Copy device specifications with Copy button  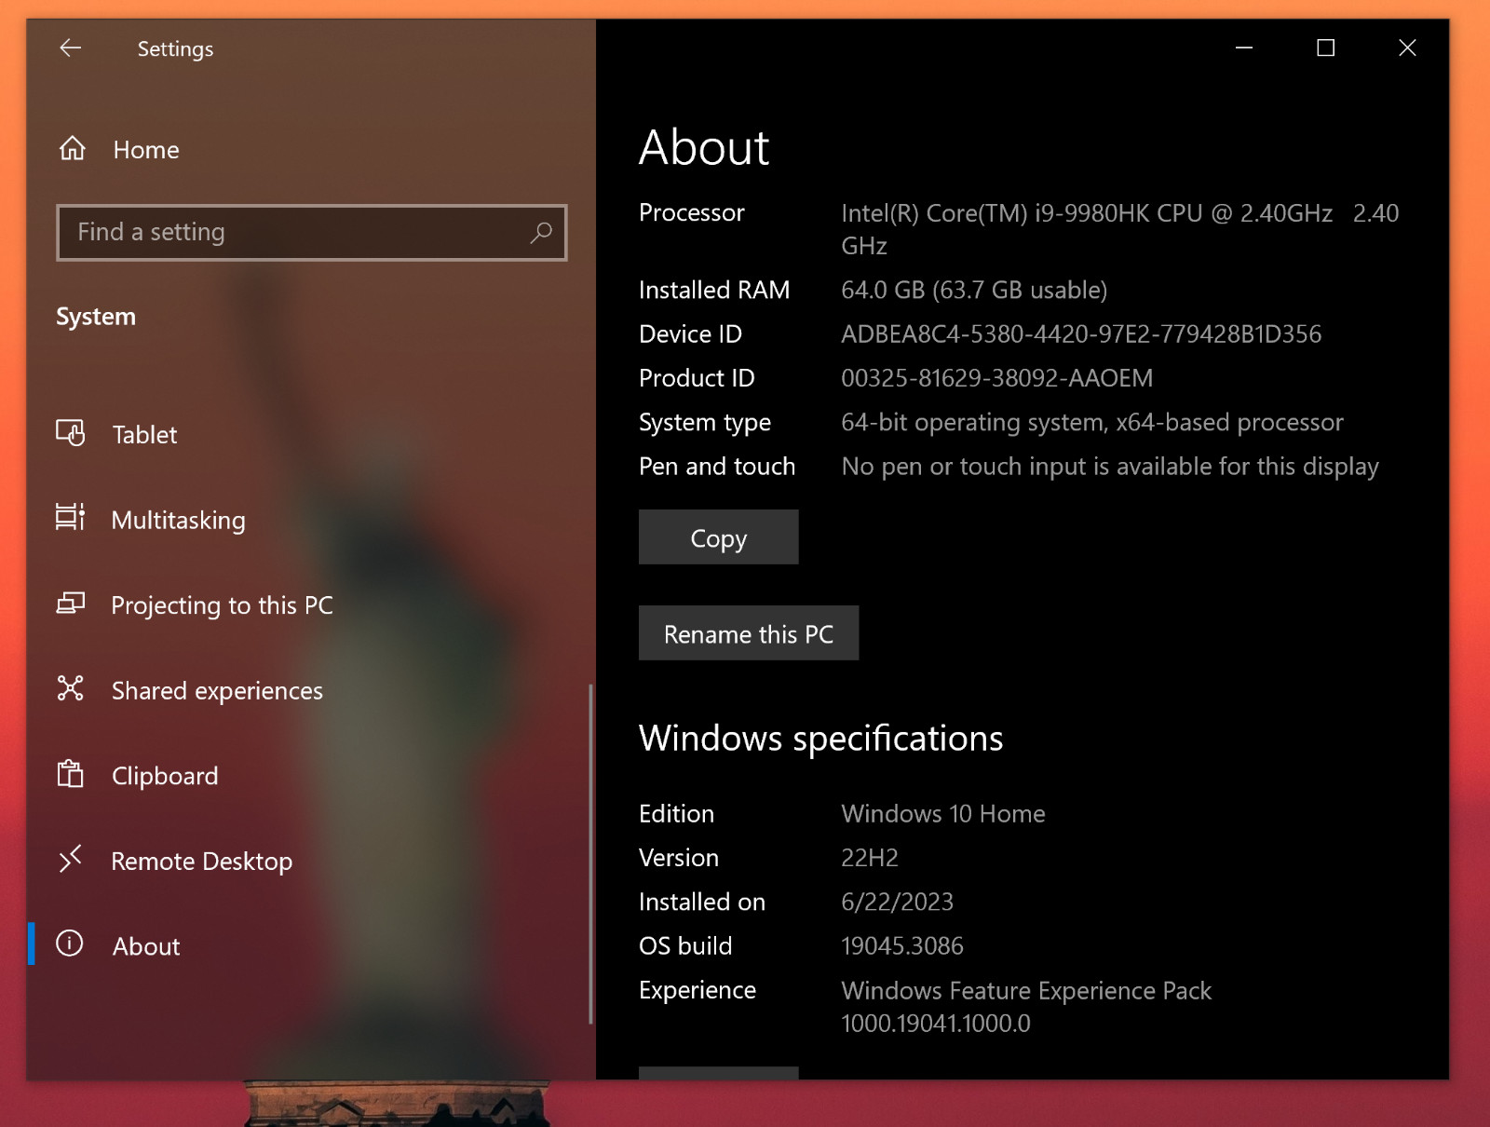(718, 537)
